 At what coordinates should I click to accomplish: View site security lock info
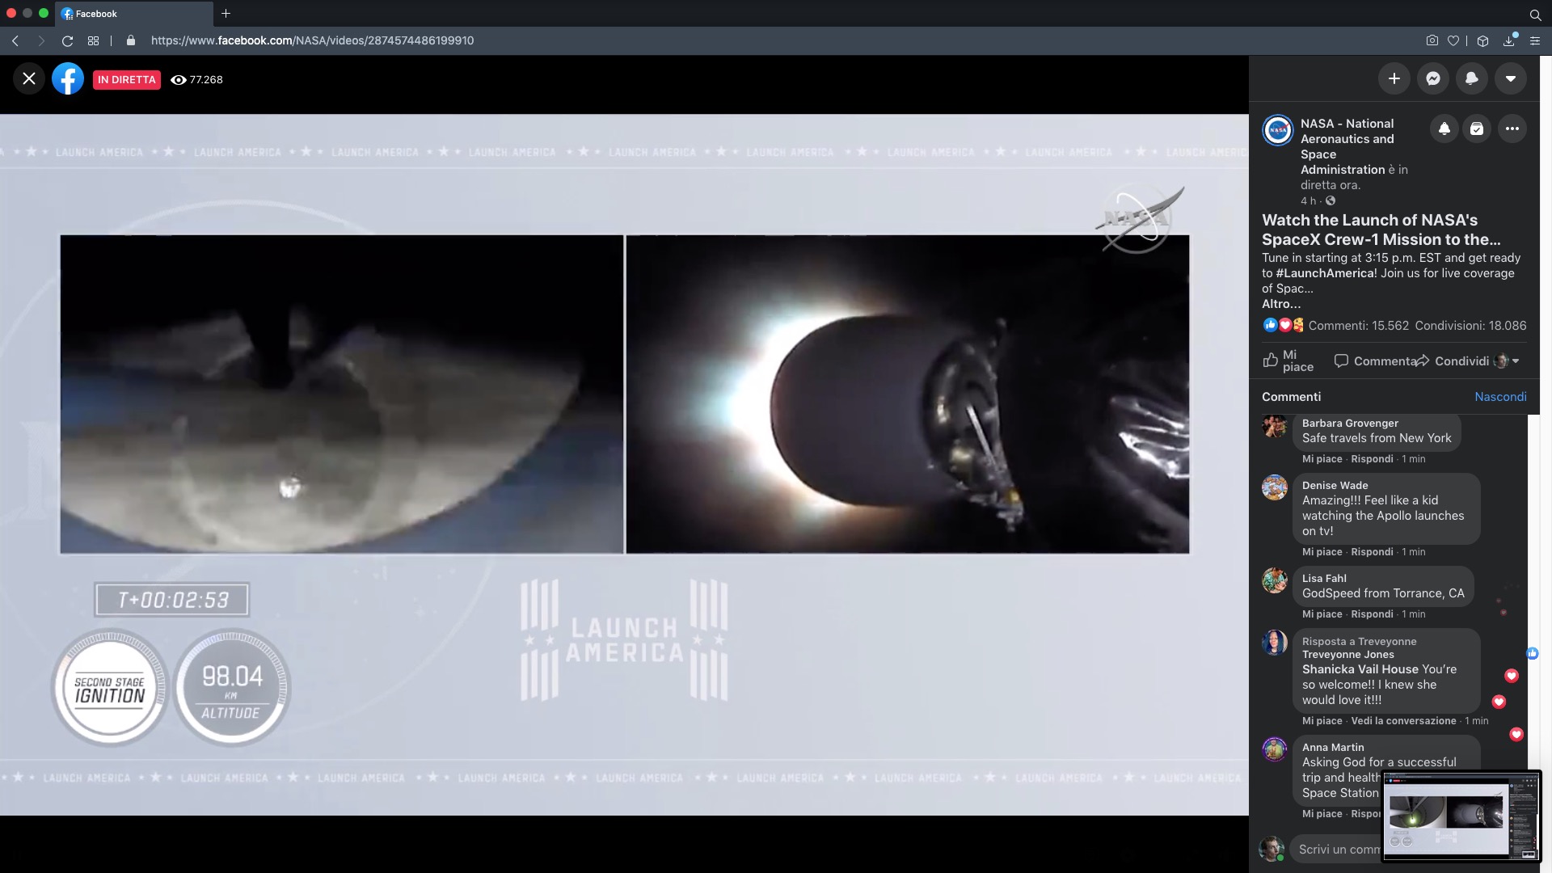[x=131, y=40]
